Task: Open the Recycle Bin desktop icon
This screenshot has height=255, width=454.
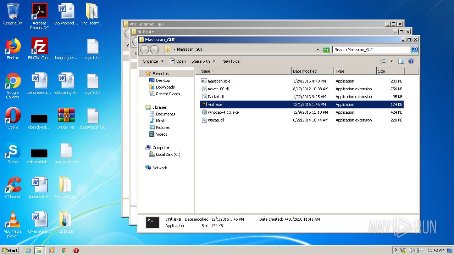Action: (13, 14)
